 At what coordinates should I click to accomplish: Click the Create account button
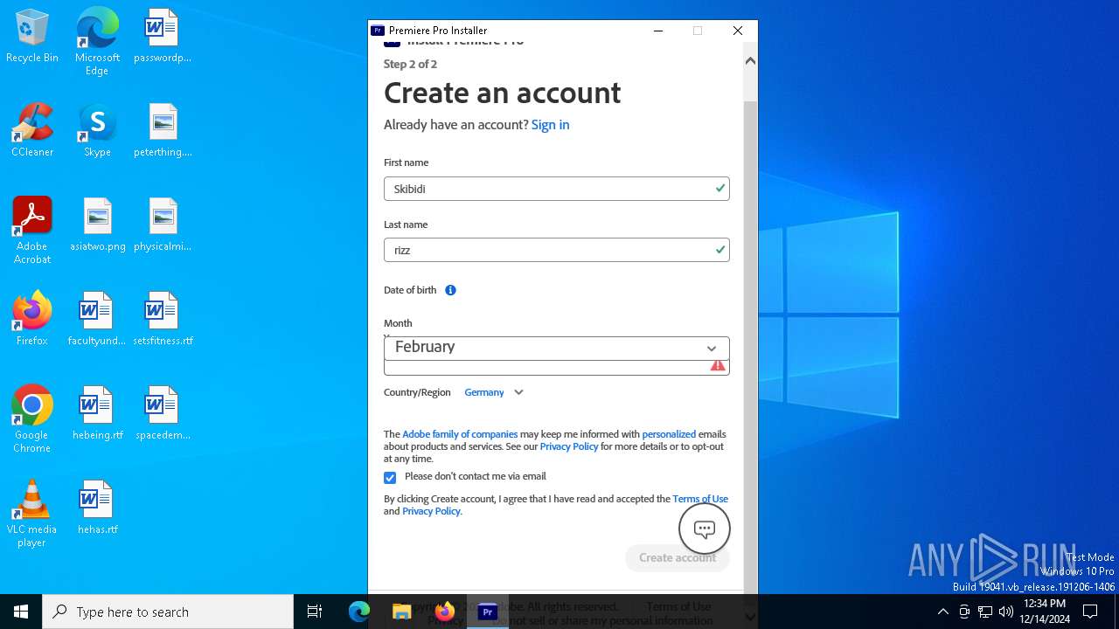(x=678, y=557)
